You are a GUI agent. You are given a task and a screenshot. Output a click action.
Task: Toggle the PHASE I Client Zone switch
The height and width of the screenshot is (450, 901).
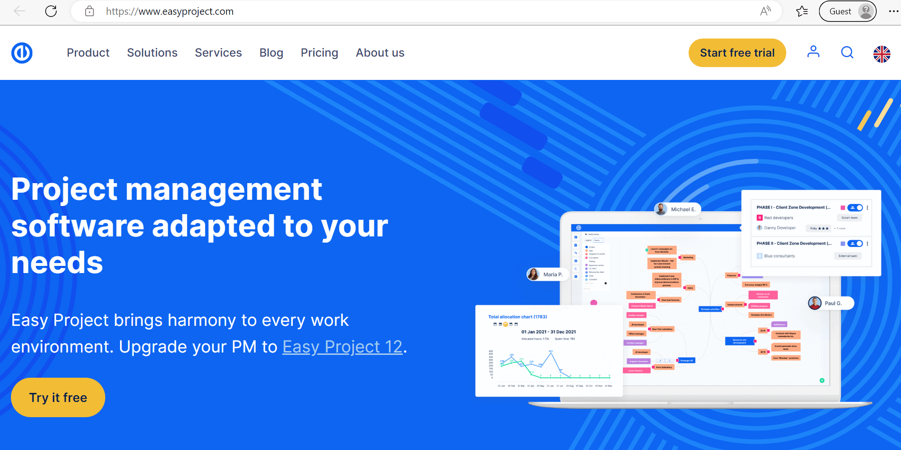pyautogui.click(x=855, y=207)
